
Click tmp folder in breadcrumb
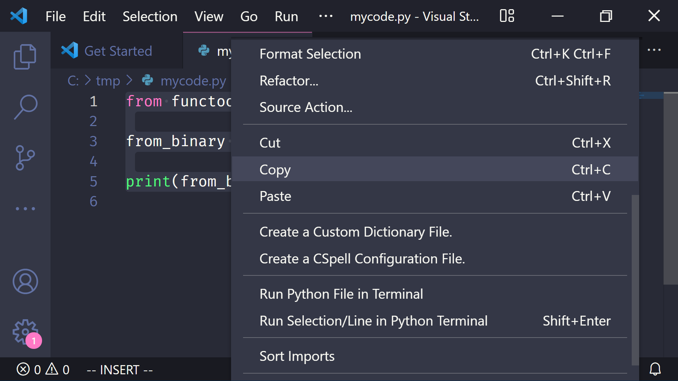[x=108, y=81]
